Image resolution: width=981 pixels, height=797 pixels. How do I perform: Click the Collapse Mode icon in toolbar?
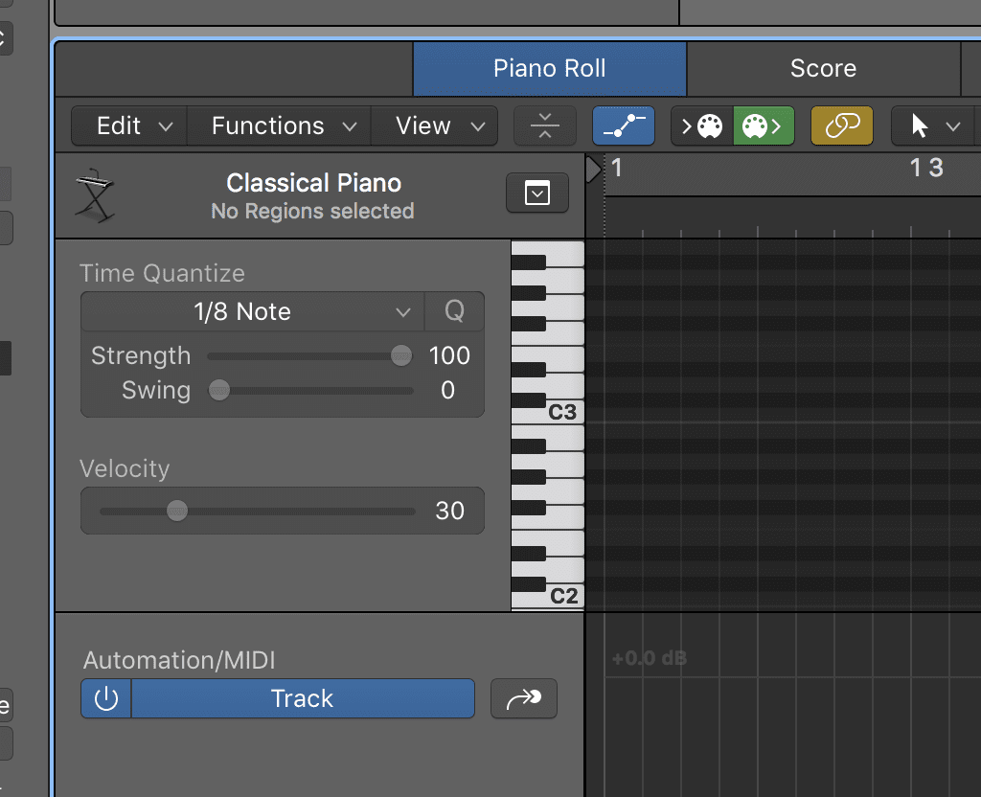coord(544,125)
